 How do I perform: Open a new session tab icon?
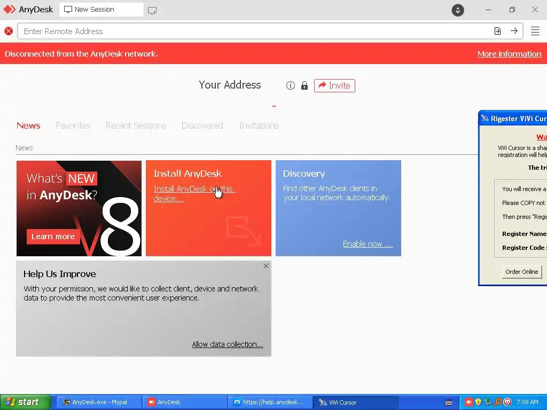click(152, 11)
